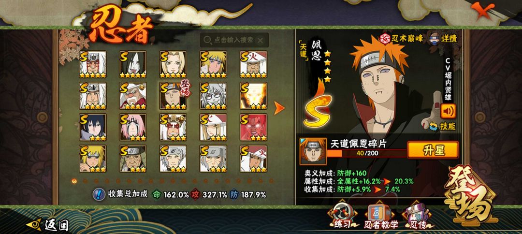Clear the search field with X
The width and height of the screenshot is (522, 234).
[x=261, y=40]
